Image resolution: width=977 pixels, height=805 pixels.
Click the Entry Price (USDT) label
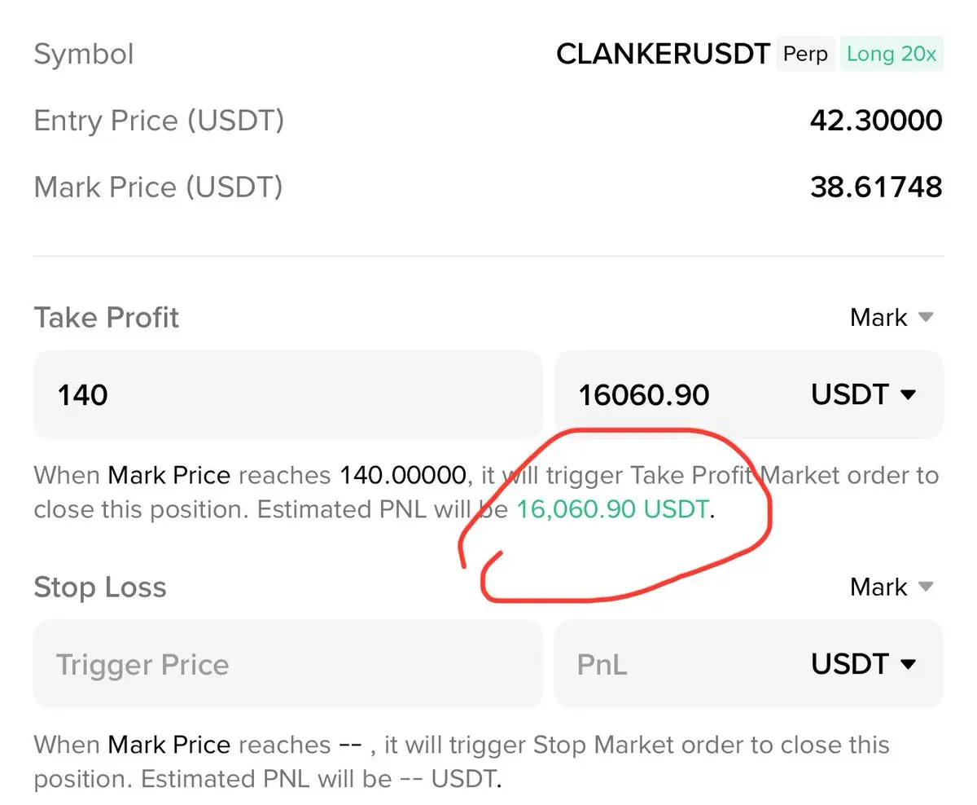(159, 121)
